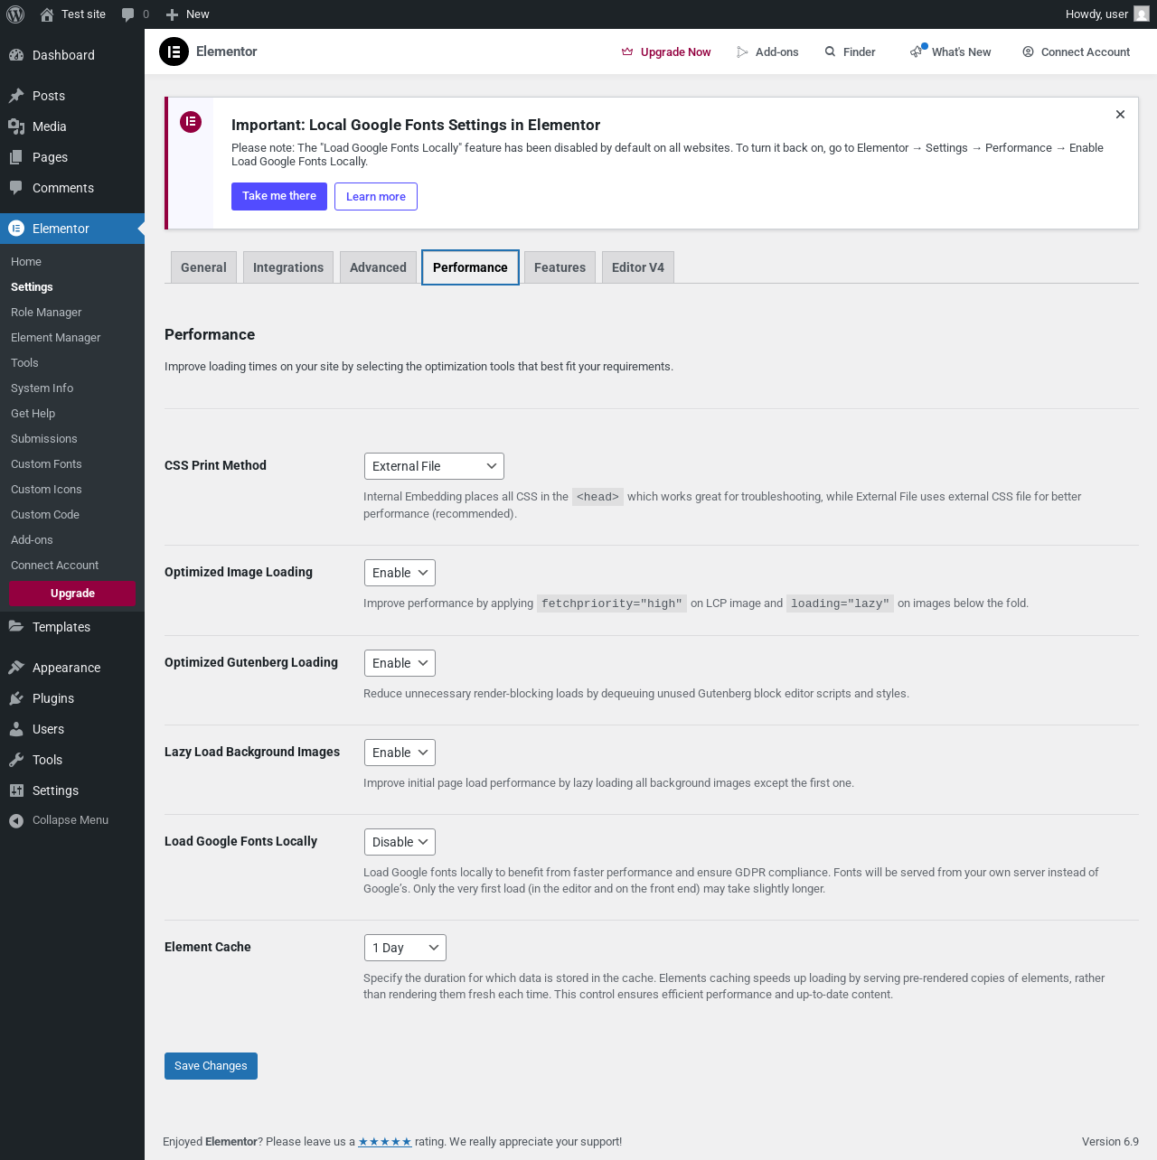Click the Plugins plug icon

click(16, 698)
